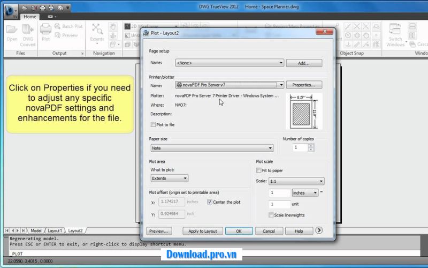This screenshot has height=268, width=428.
Task: Click the Number of copies field
Action: (300, 147)
